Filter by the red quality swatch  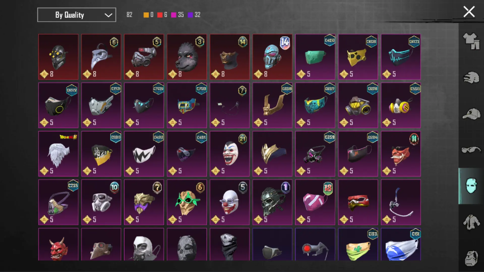(x=160, y=15)
